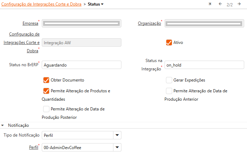Click the Perfil label link
The image size is (247, 155).
click(33, 147)
